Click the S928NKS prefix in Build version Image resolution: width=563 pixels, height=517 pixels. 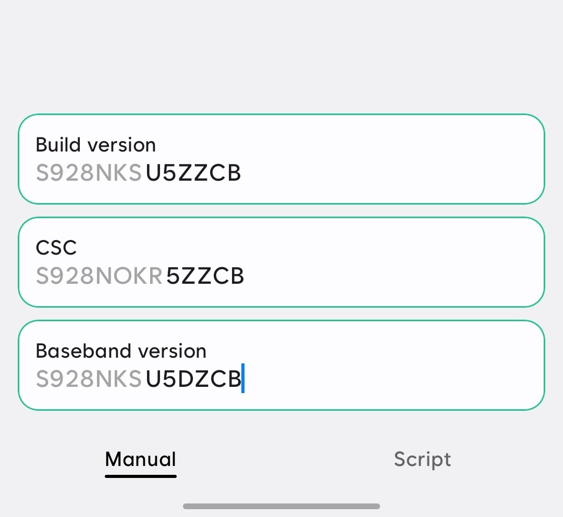[89, 172]
